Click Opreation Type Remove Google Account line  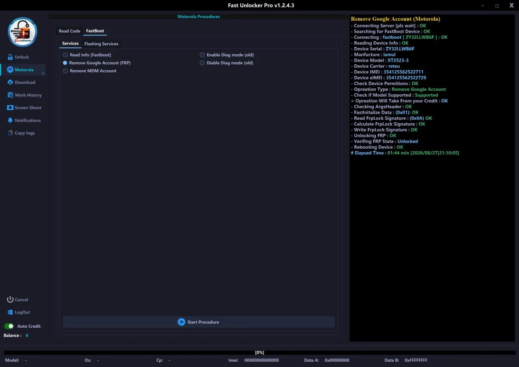(398, 89)
